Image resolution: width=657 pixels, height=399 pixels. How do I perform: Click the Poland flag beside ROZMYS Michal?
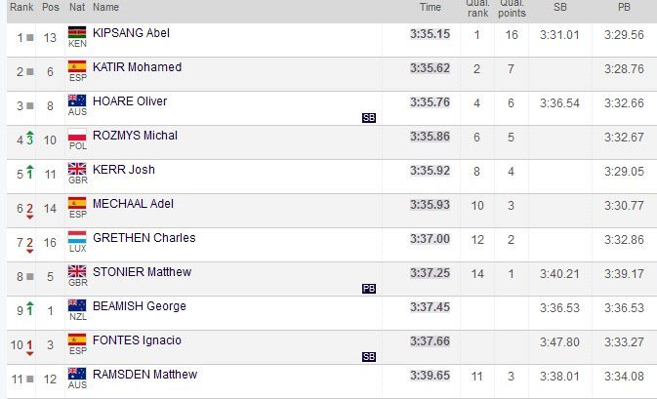click(x=77, y=135)
